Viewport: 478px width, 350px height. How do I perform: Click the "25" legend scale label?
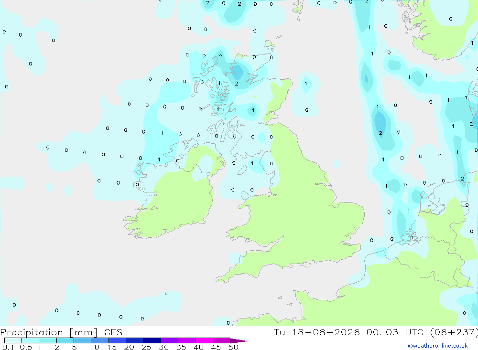pyautogui.click(x=146, y=347)
